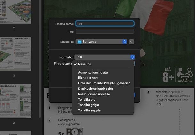195x135 pixels.
Task: Select the "Nessuno" filter option
Action: click(84, 64)
